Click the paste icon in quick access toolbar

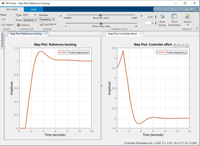pos(172,9)
